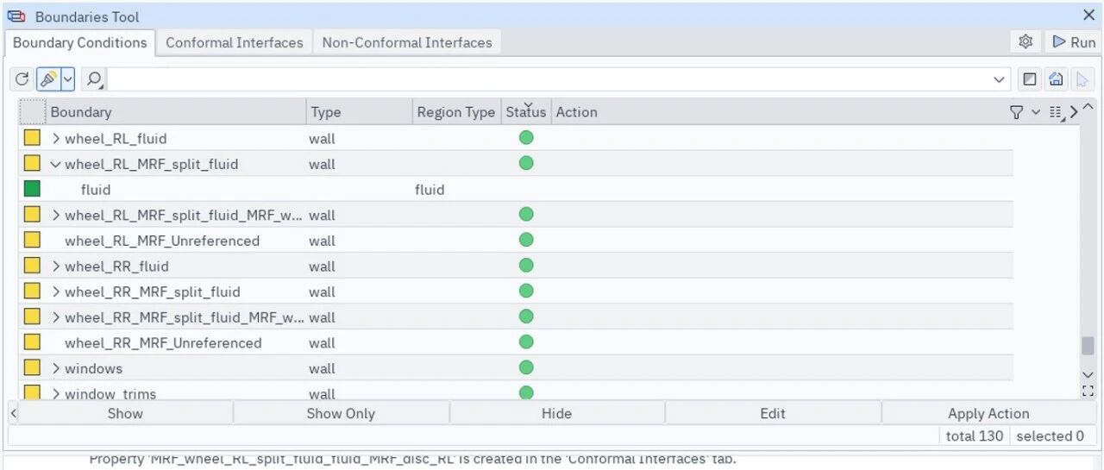Click the select-all corner cell in header
Image resolution: width=1104 pixels, height=470 pixels.
[33, 112]
